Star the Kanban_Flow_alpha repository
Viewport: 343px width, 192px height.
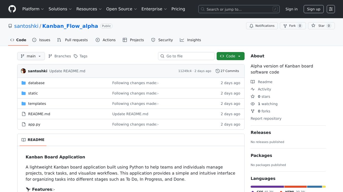[x=321, y=26]
